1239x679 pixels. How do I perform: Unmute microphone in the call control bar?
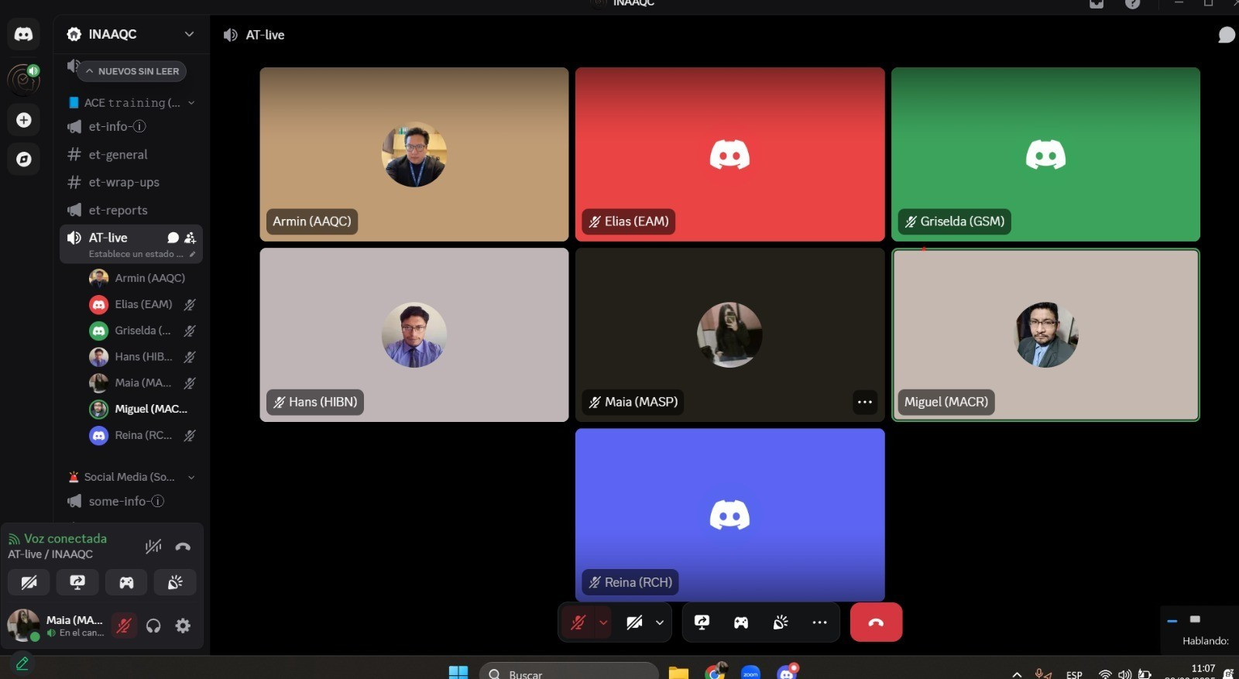[578, 622]
